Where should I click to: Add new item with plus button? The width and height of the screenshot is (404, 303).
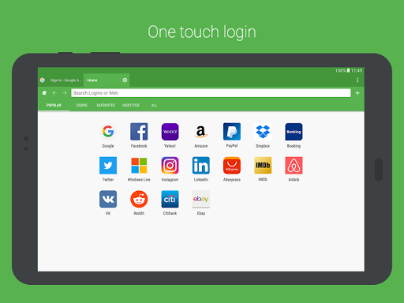[x=357, y=93]
